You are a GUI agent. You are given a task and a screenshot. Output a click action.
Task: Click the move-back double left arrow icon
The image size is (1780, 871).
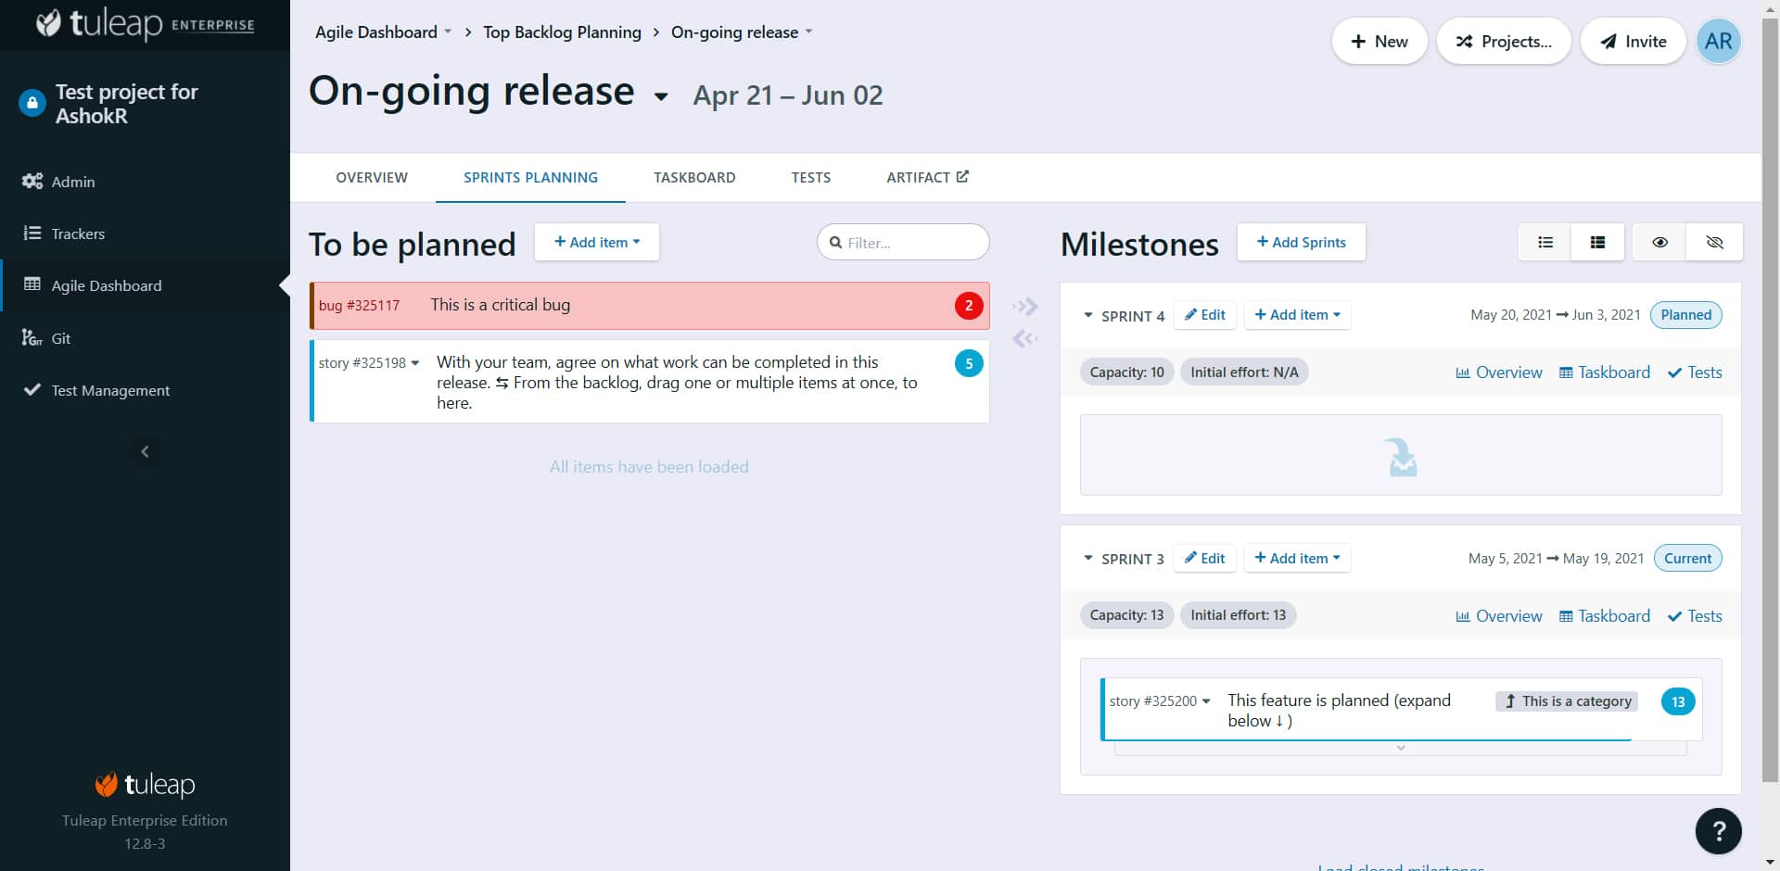(x=1024, y=339)
